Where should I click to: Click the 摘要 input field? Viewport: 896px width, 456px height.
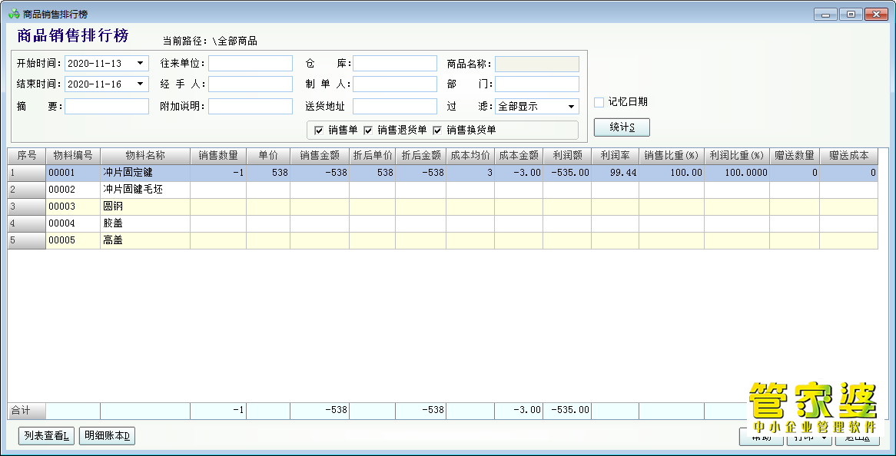tap(107, 106)
